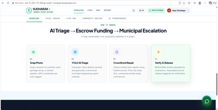Toggle dark mode with the moon icon

click(134, 11)
